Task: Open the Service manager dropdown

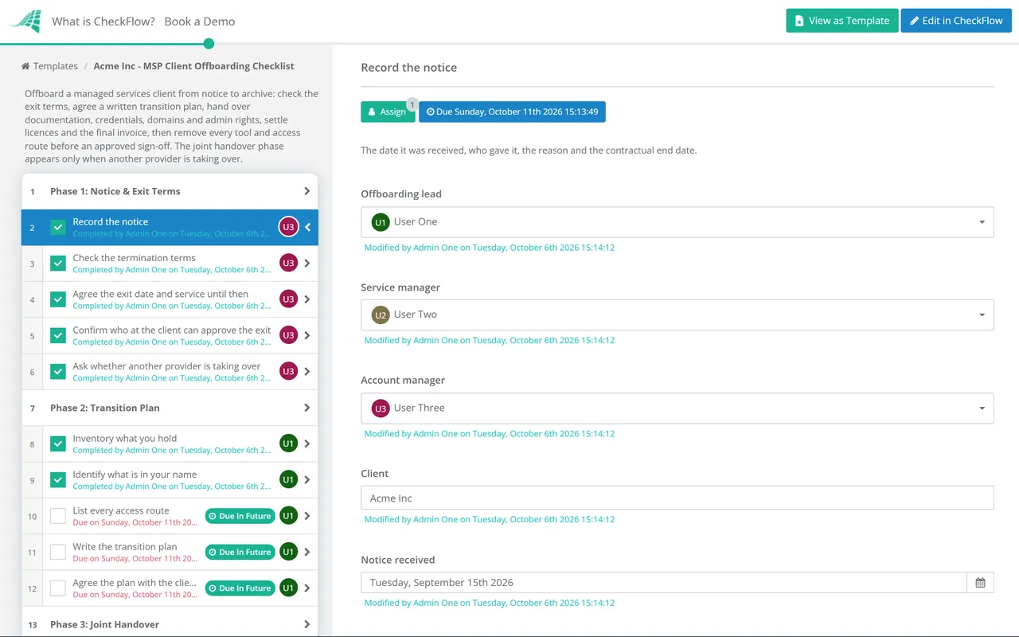Action: click(677, 315)
